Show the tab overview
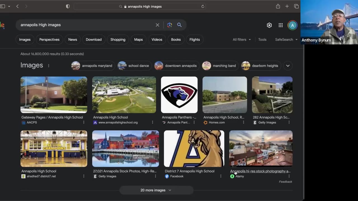Screen dimensions: 358x201 click(x=296, y=6)
